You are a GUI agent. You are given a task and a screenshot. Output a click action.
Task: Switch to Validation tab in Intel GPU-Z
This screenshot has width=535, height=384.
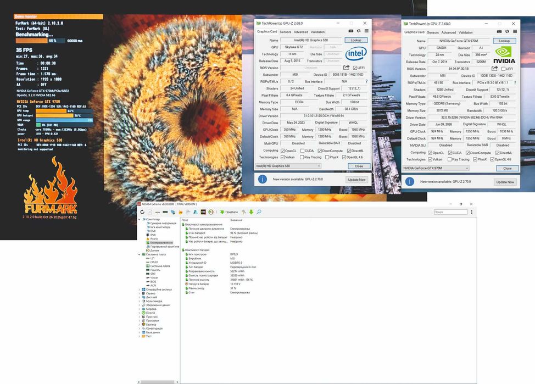point(317,32)
